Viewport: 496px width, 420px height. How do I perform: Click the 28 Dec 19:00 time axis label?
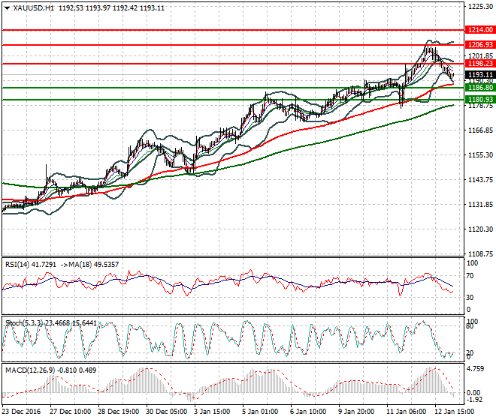pyautogui.click(x=118, y=412)
